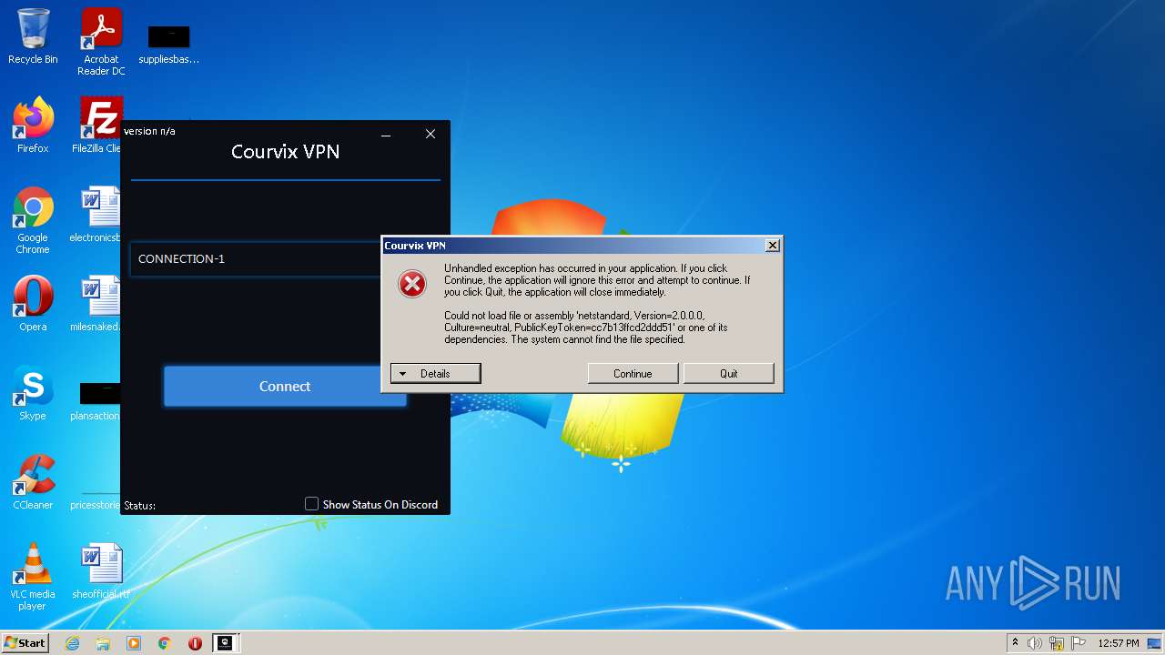Show hidden system tray icons
Viewport: 1165px width, 655px height.
[1015, 643]
